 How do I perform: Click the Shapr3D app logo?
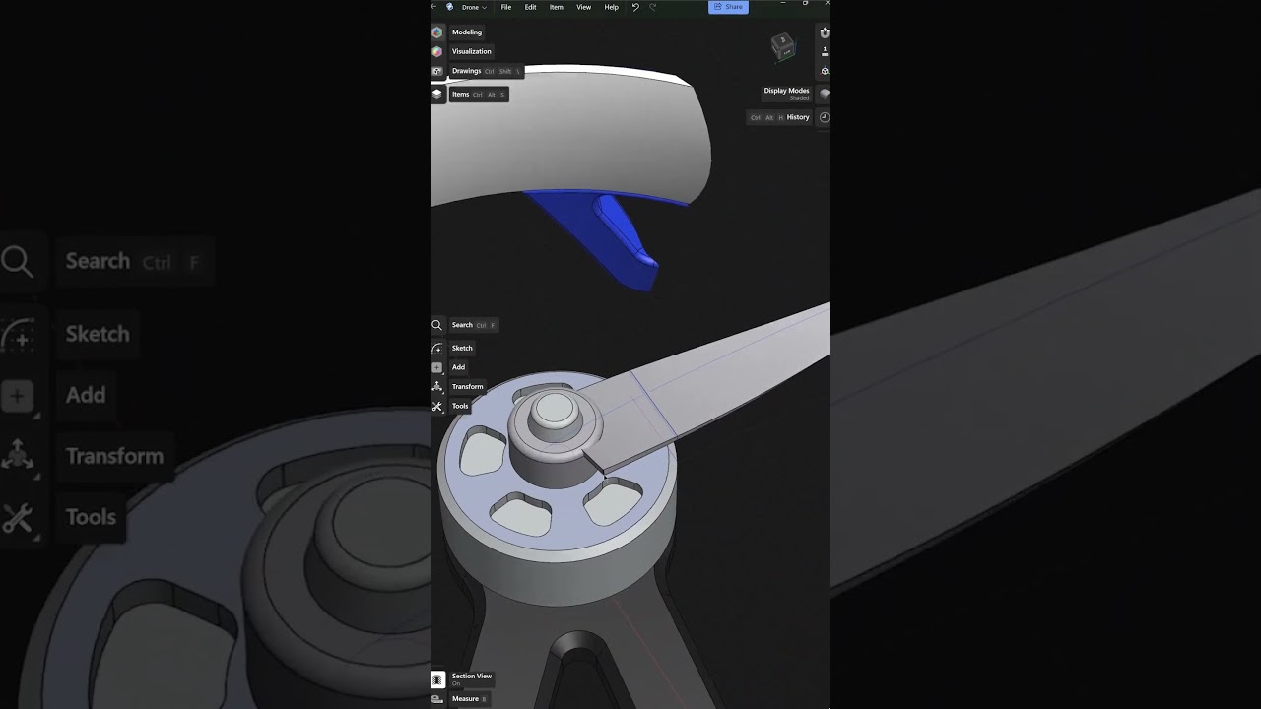pos(450,7)
